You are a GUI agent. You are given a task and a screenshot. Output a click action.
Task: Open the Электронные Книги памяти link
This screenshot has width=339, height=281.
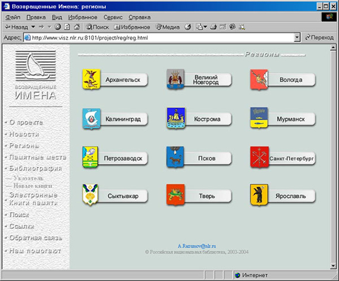coord(33,198)
